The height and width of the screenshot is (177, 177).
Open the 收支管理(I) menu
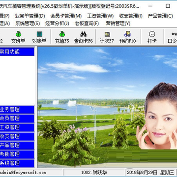click(131, 16)
